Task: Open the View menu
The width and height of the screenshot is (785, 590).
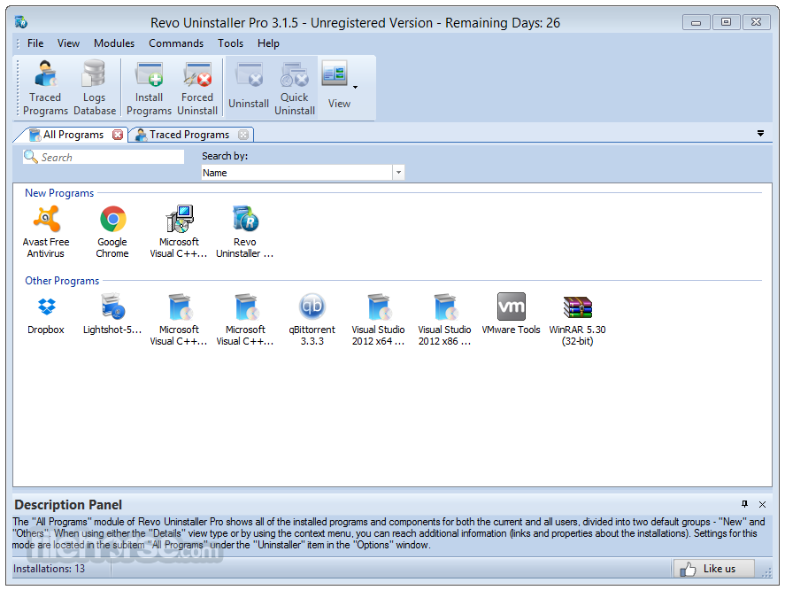Action: pos(68,43)
